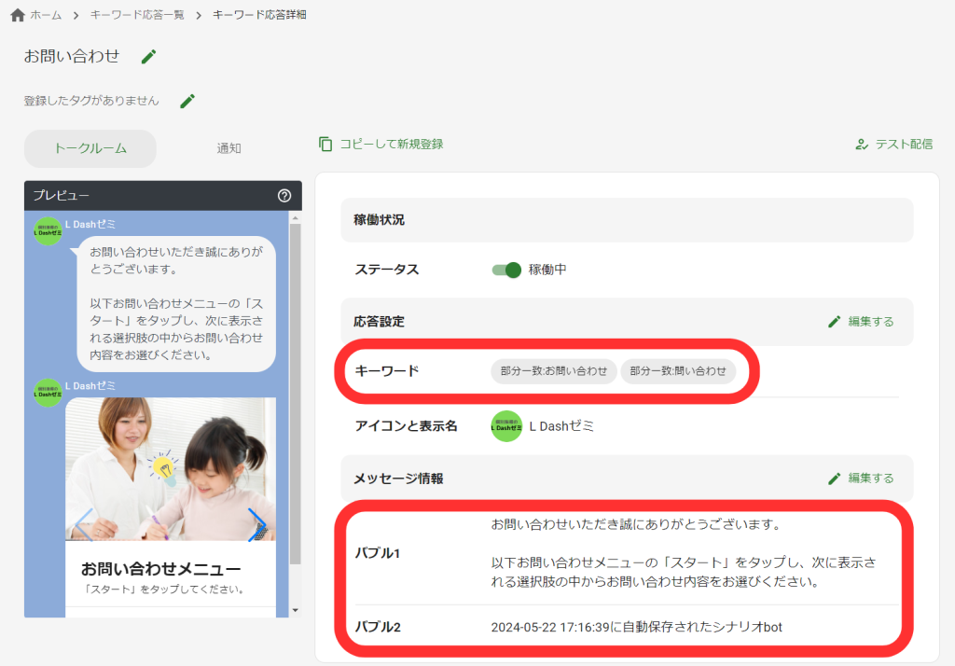Switch to the 通知 tab
Viewport: 955px width, 666px height.
tap(228, 147)
